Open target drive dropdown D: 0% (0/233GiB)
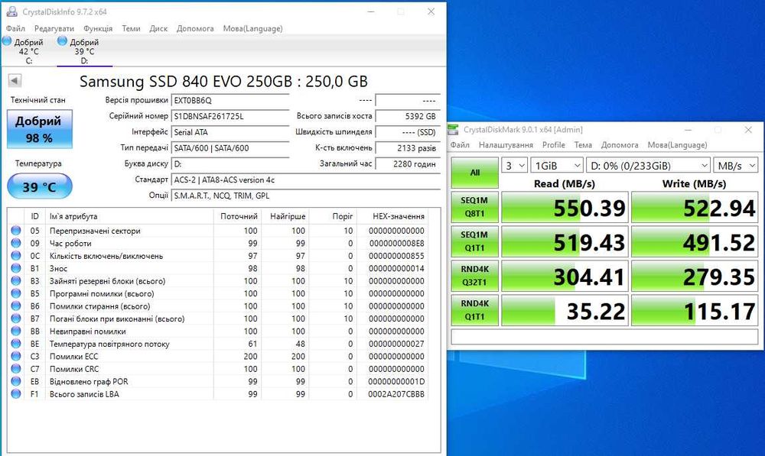 [x=648, y=166]
